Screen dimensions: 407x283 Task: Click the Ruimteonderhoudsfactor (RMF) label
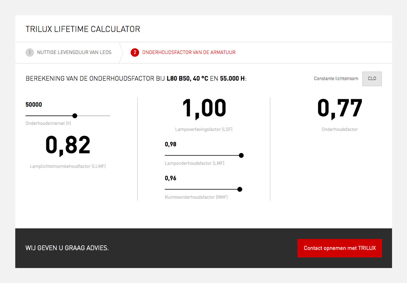click(196, 197)
